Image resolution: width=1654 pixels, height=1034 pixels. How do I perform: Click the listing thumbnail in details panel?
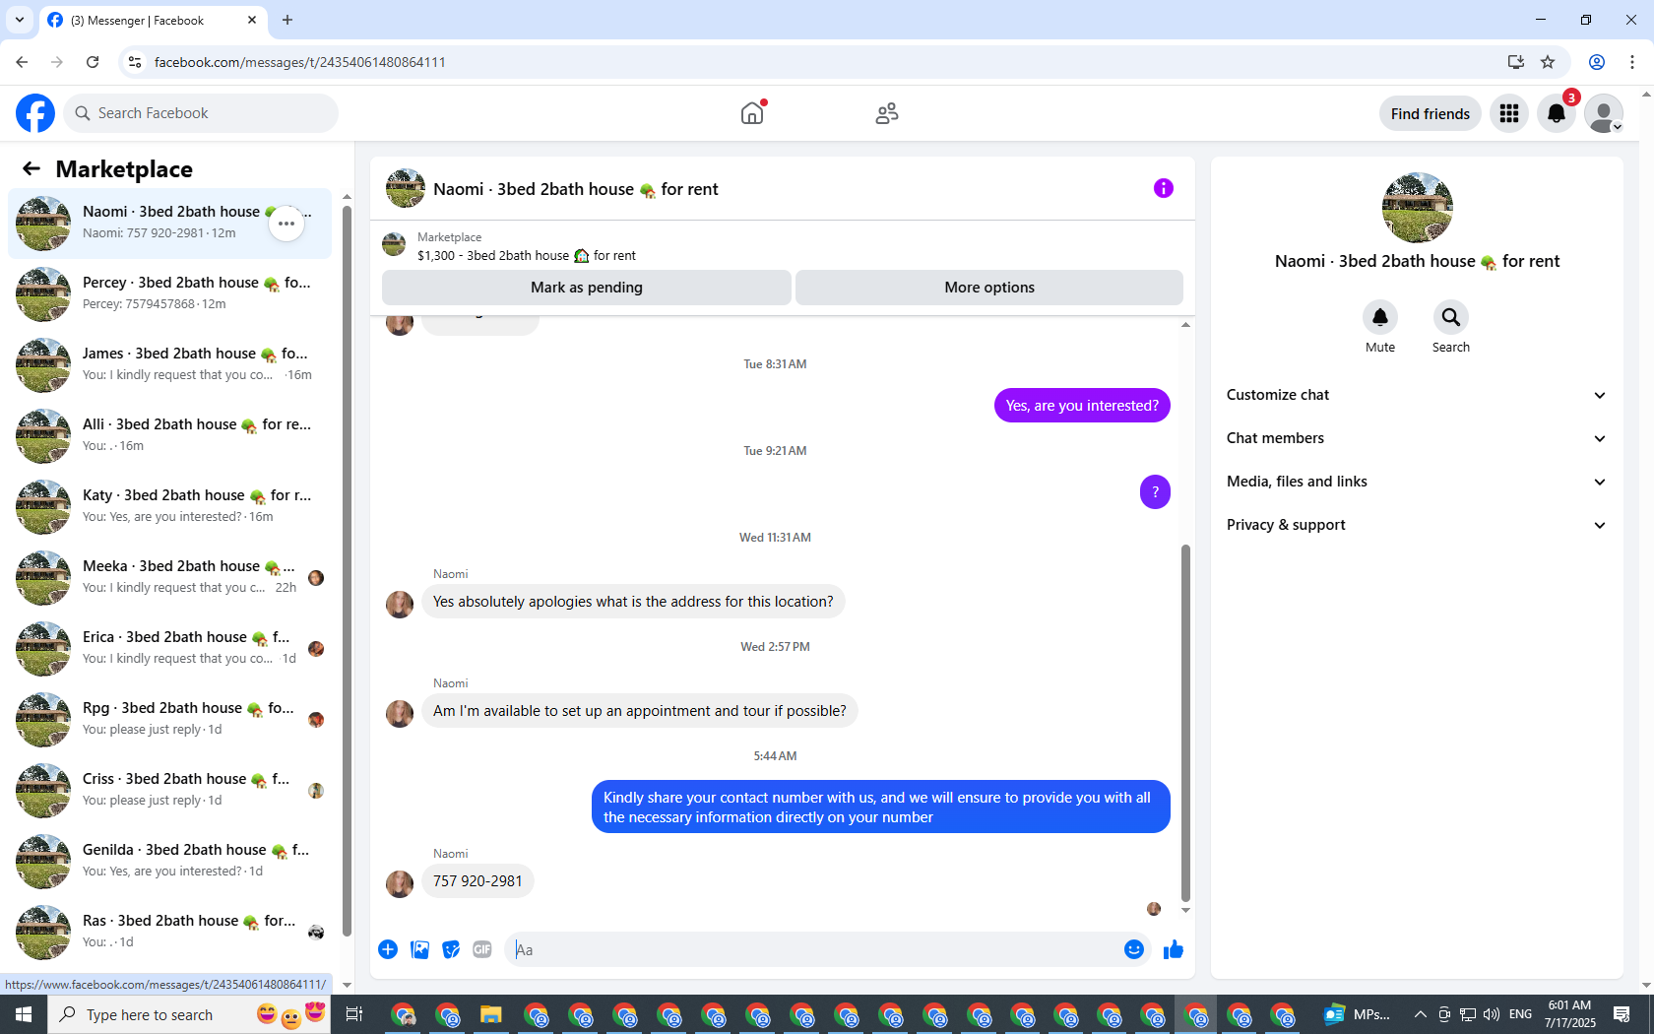click(x=1418, y=208)
